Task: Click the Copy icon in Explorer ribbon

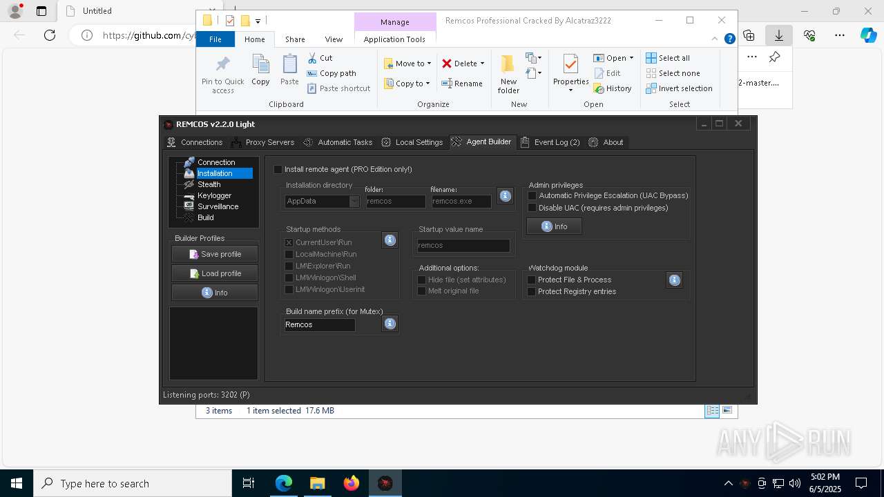Action: (x=260, y=65)
